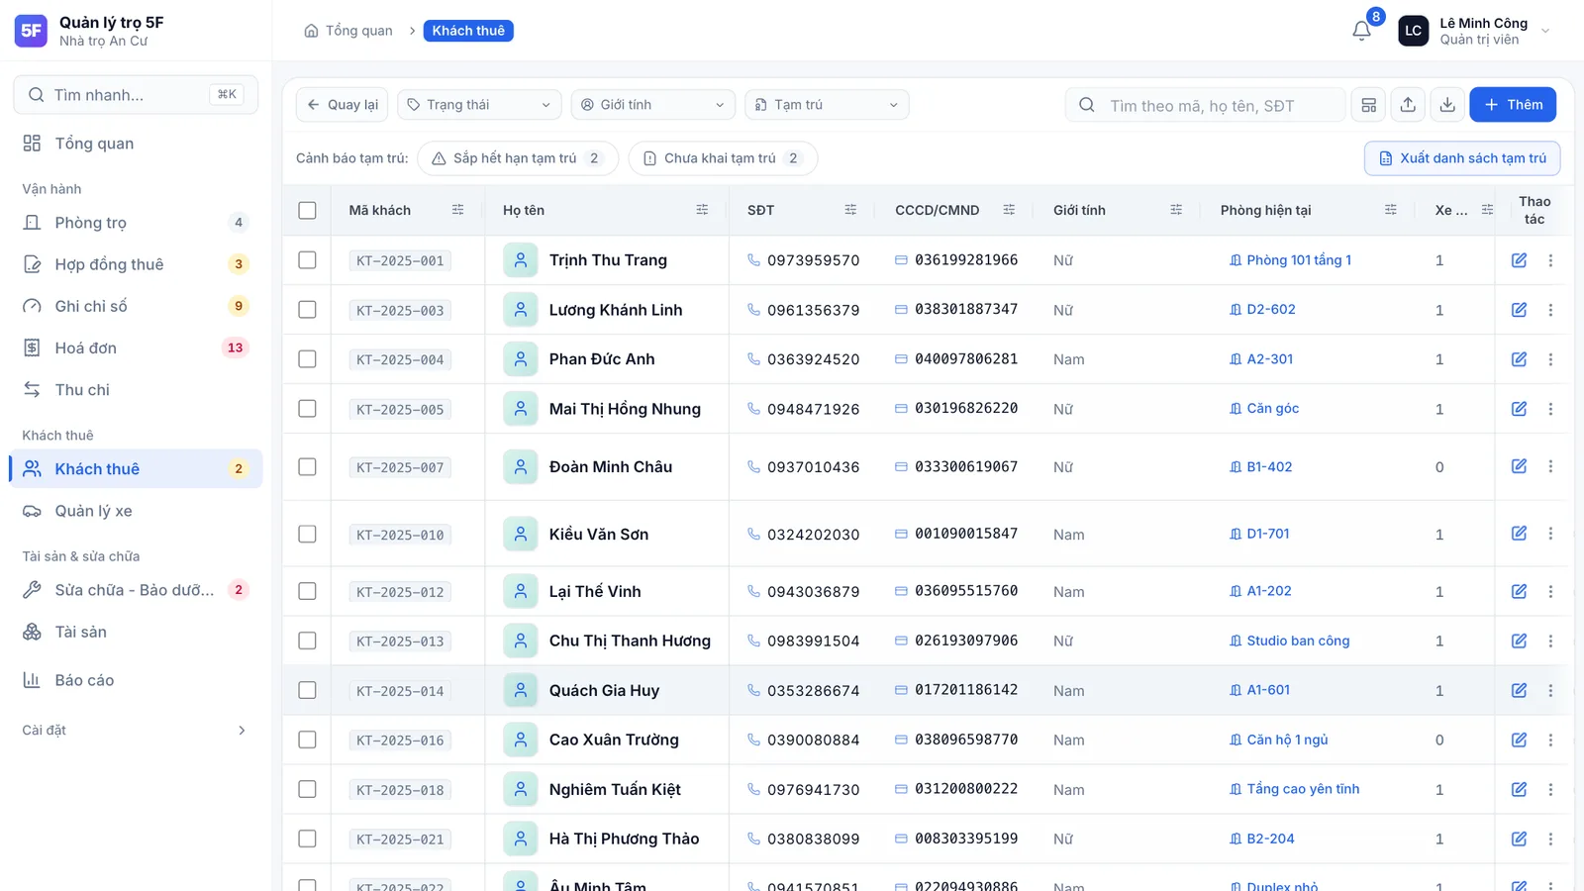This screenshot has width=1584, height=891.
Task: Click Xuất danh sách tạm trú
Action: coord(1462,158)
